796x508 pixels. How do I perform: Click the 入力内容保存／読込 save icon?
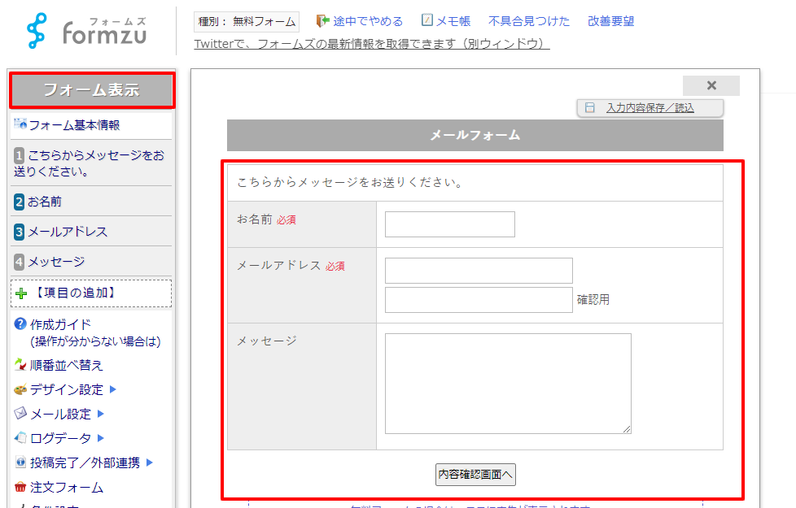coord(590,107)
